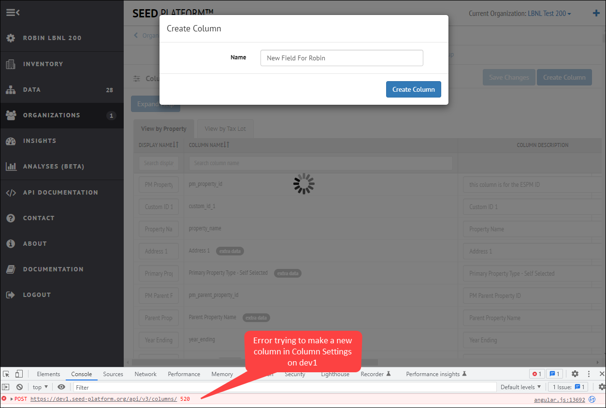Navigate to Organizations in the sidebar

click(x=51, y=115)
